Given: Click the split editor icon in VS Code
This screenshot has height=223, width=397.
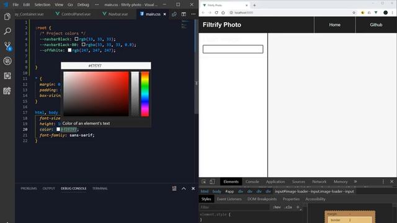Looking at the screenshot, I should 184,14.
